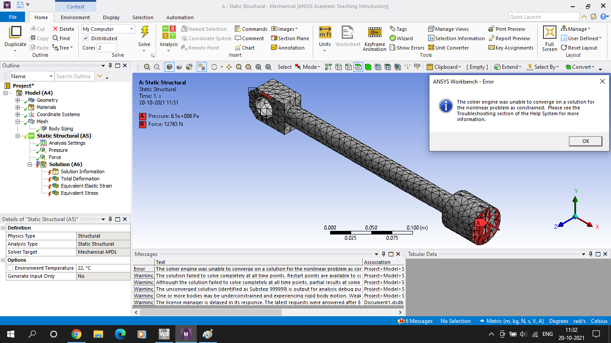Screen dimensions: 611x343
Task: Switch to the Selection ribbon tab
Action: tap(143, 17)
